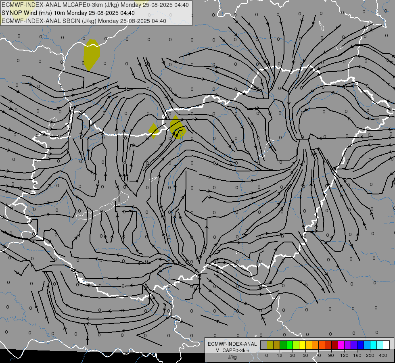Click the brick red swatch just before the 90 tick
The width and height of the screenshot is (395, 363).
(328, 345)
